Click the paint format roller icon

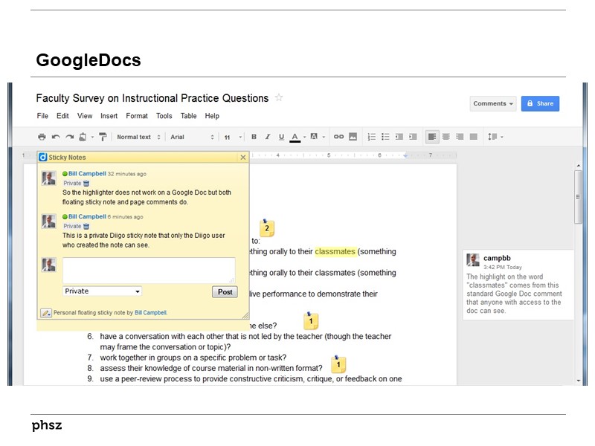coord(103,137)
